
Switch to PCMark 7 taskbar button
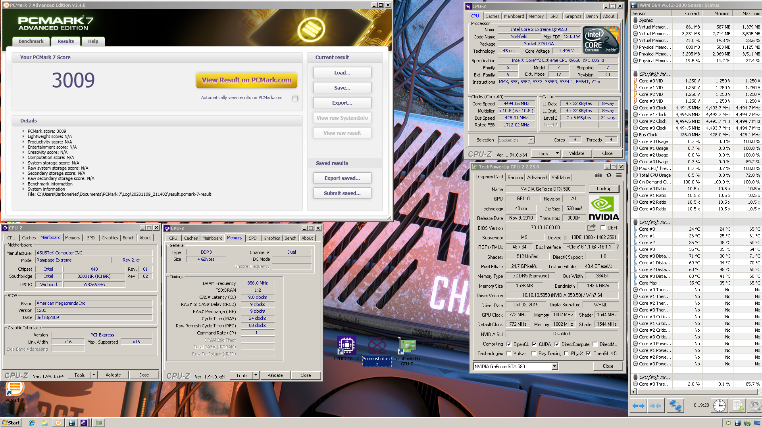tap(58, 423)
